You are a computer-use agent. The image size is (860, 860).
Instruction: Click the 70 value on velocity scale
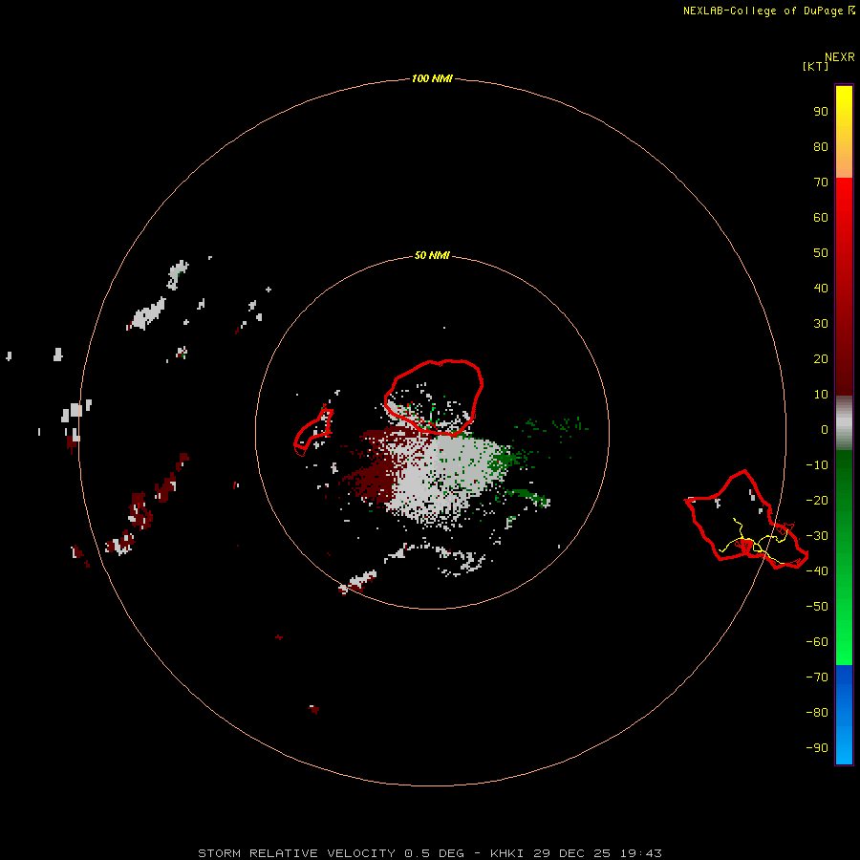click(x=821, y=183)
